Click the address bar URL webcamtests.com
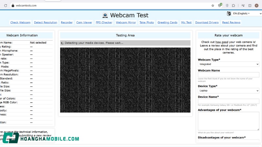This screenshot has height=147, width=262. click(x=26, y=6)
